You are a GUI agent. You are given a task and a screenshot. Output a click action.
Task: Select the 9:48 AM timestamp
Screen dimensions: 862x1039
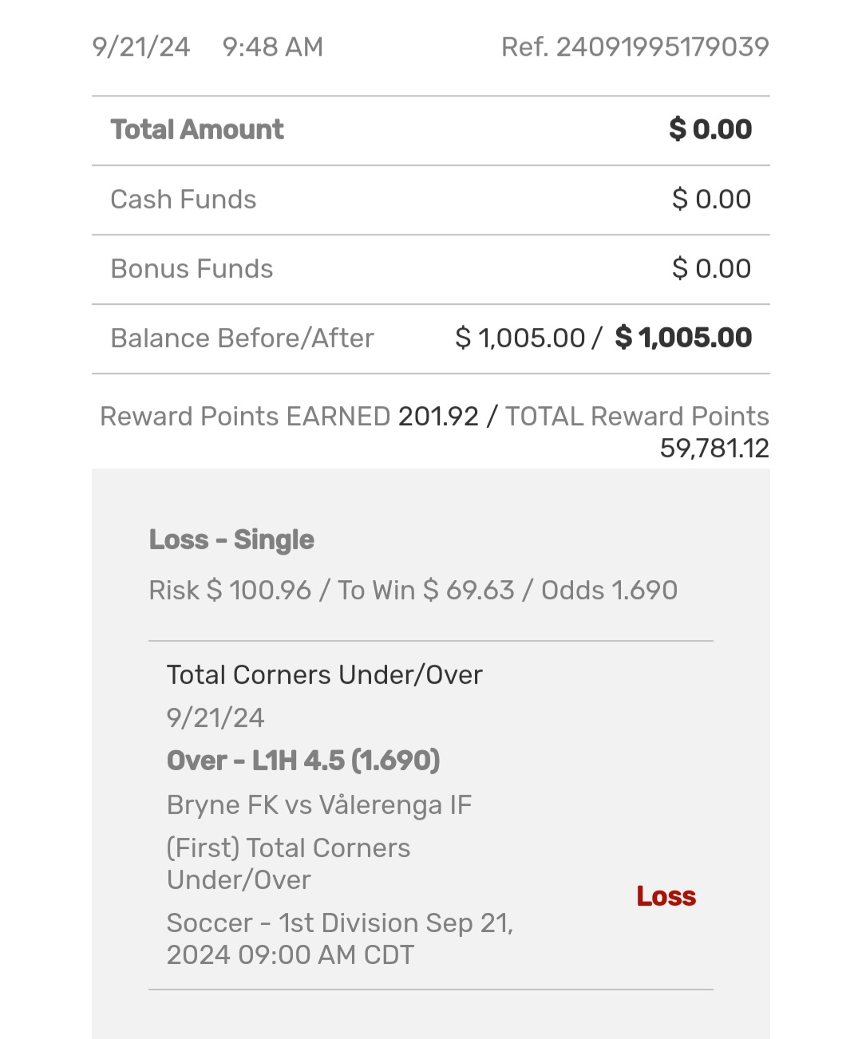(272, 47)
